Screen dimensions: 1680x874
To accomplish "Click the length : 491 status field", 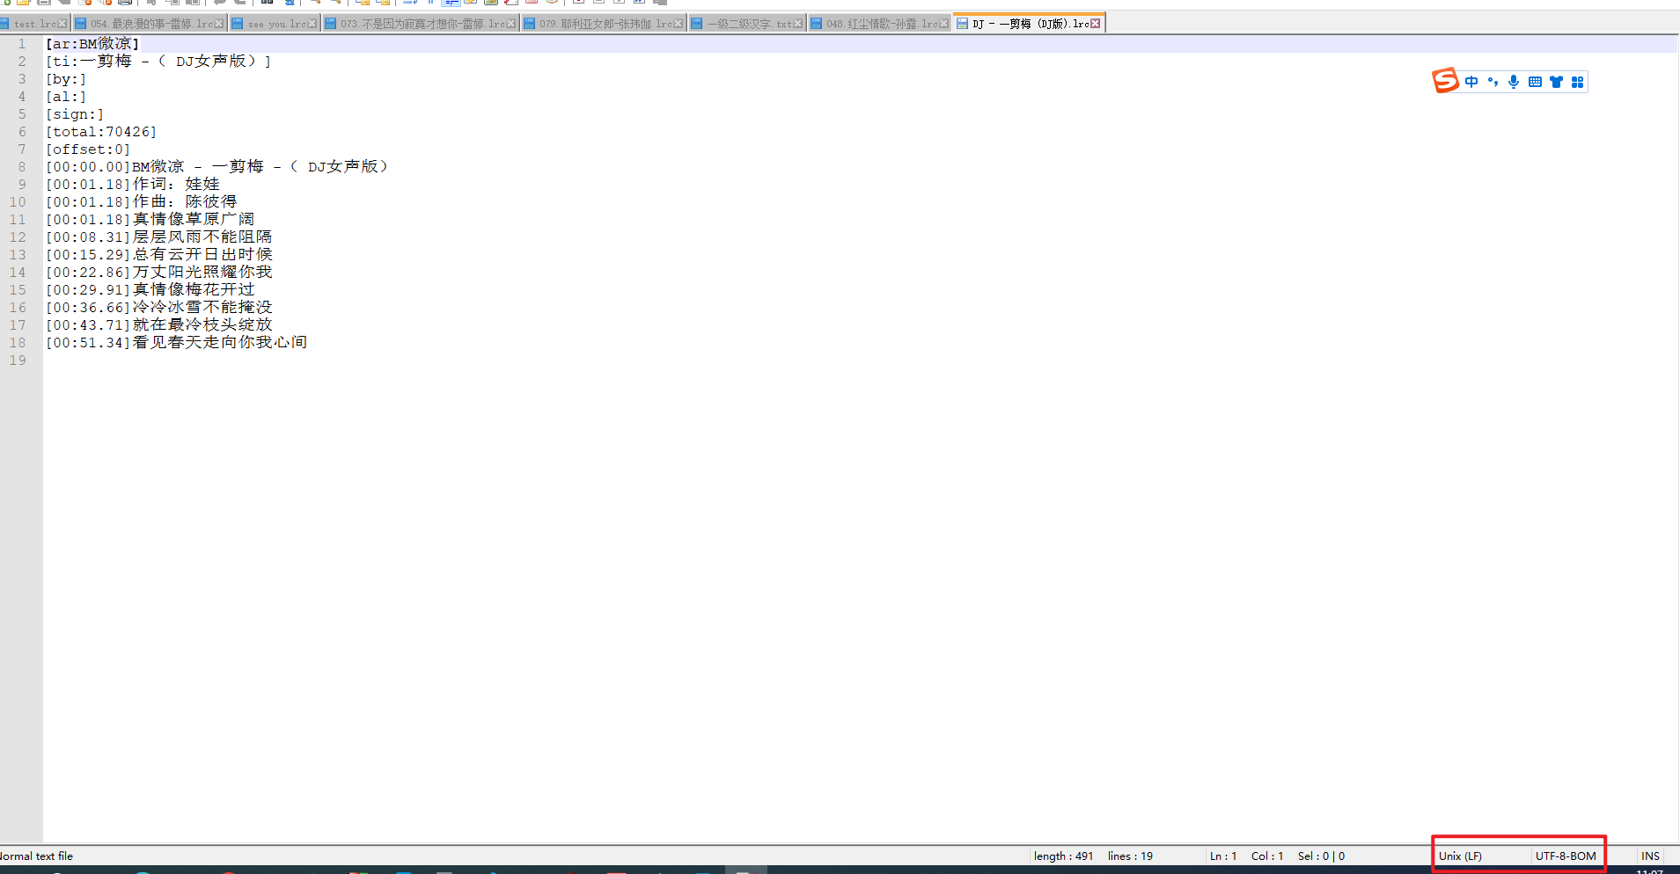I will pos(1063,856).
